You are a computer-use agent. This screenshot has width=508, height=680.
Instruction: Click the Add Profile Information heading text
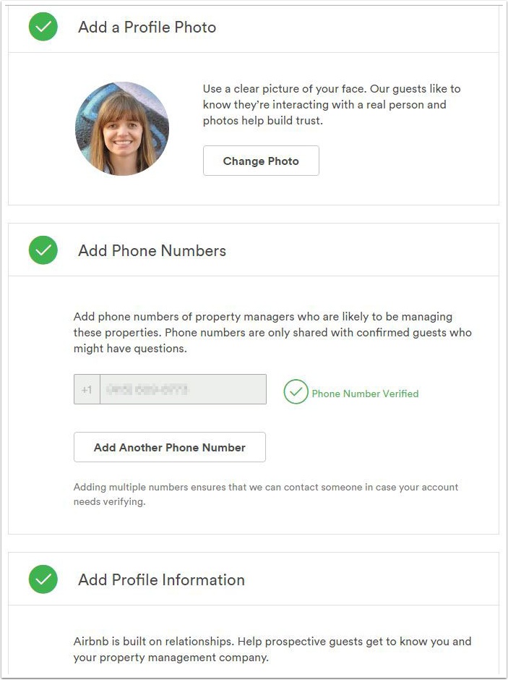tap(162, 580)
